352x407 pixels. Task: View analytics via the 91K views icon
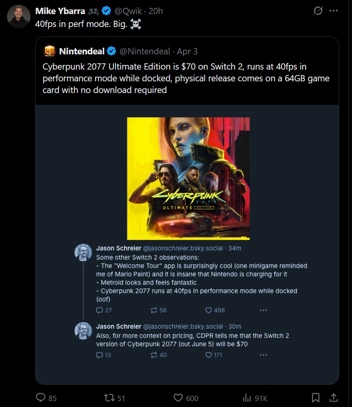(x=247, y=398)
